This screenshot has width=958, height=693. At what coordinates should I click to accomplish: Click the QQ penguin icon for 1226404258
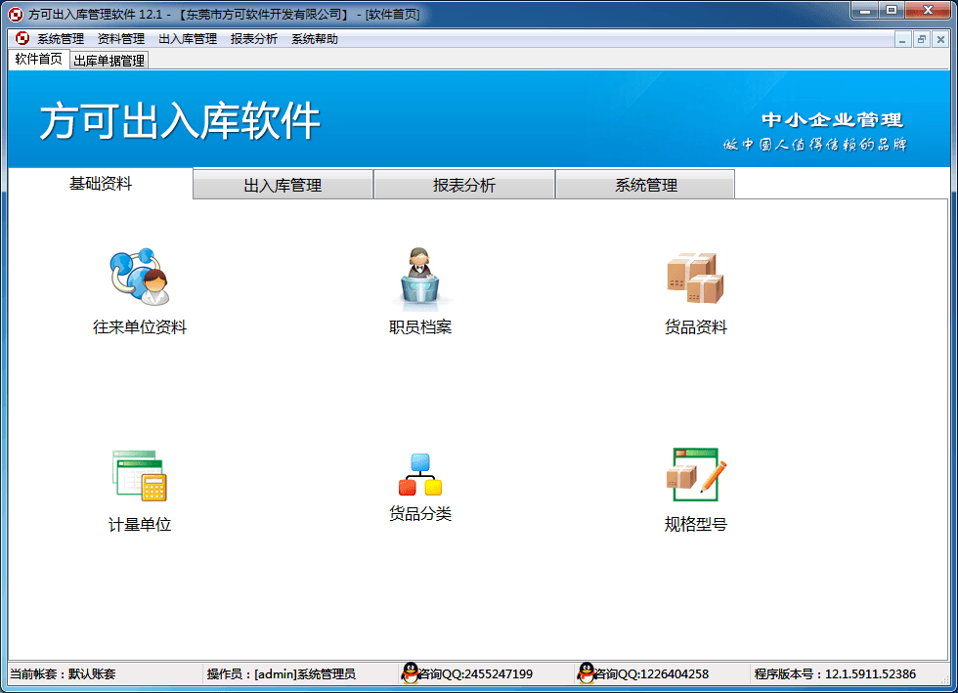587,673
